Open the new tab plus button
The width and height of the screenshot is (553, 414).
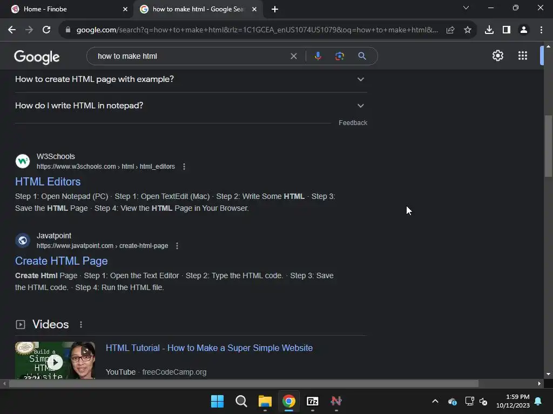[275, 9]
